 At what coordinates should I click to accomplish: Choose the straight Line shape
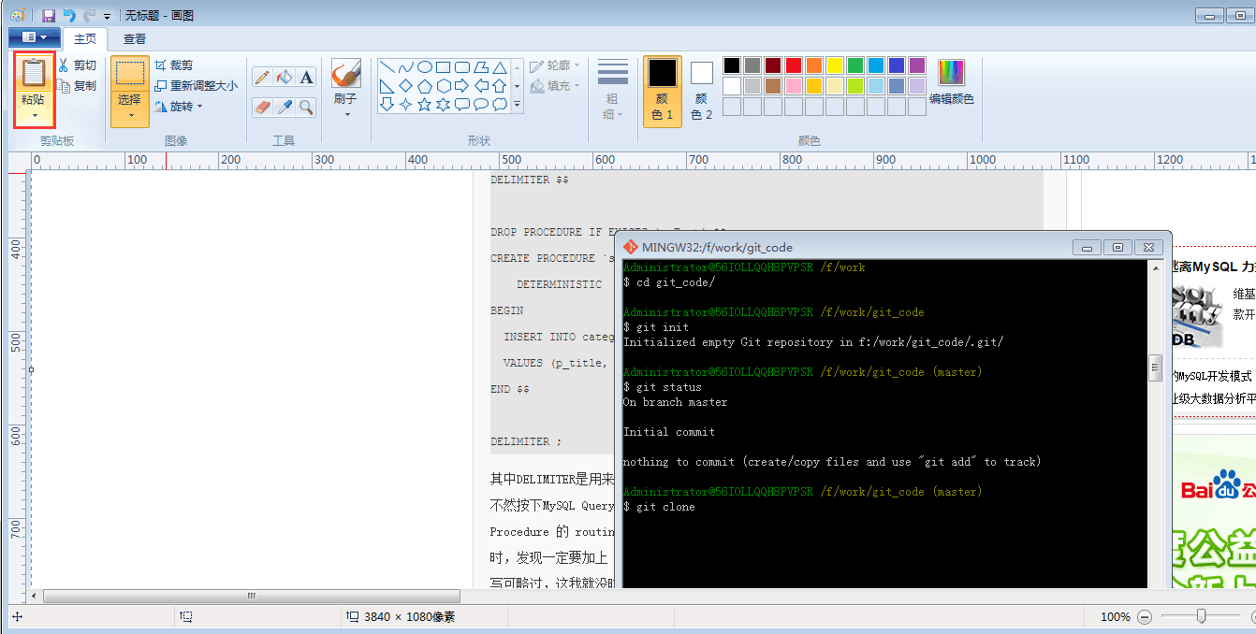click(387, 67)
